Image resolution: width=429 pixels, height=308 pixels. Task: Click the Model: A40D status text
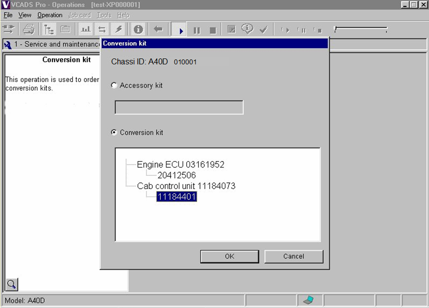pos(25,301)
